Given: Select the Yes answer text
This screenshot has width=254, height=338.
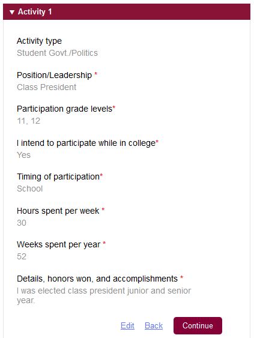Looking at the screenshot, I should coord(23,155).
